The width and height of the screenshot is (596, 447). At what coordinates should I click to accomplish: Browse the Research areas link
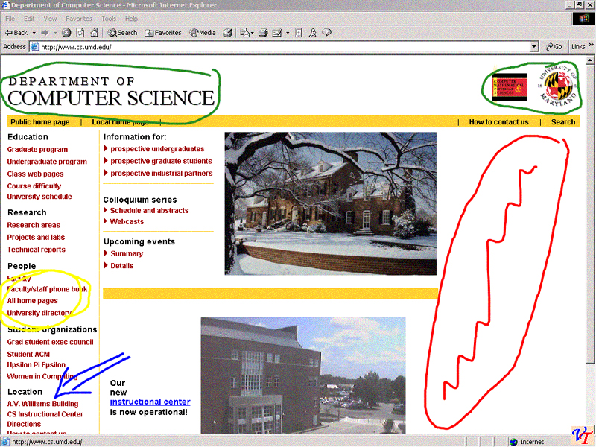(x=34, y=225)
